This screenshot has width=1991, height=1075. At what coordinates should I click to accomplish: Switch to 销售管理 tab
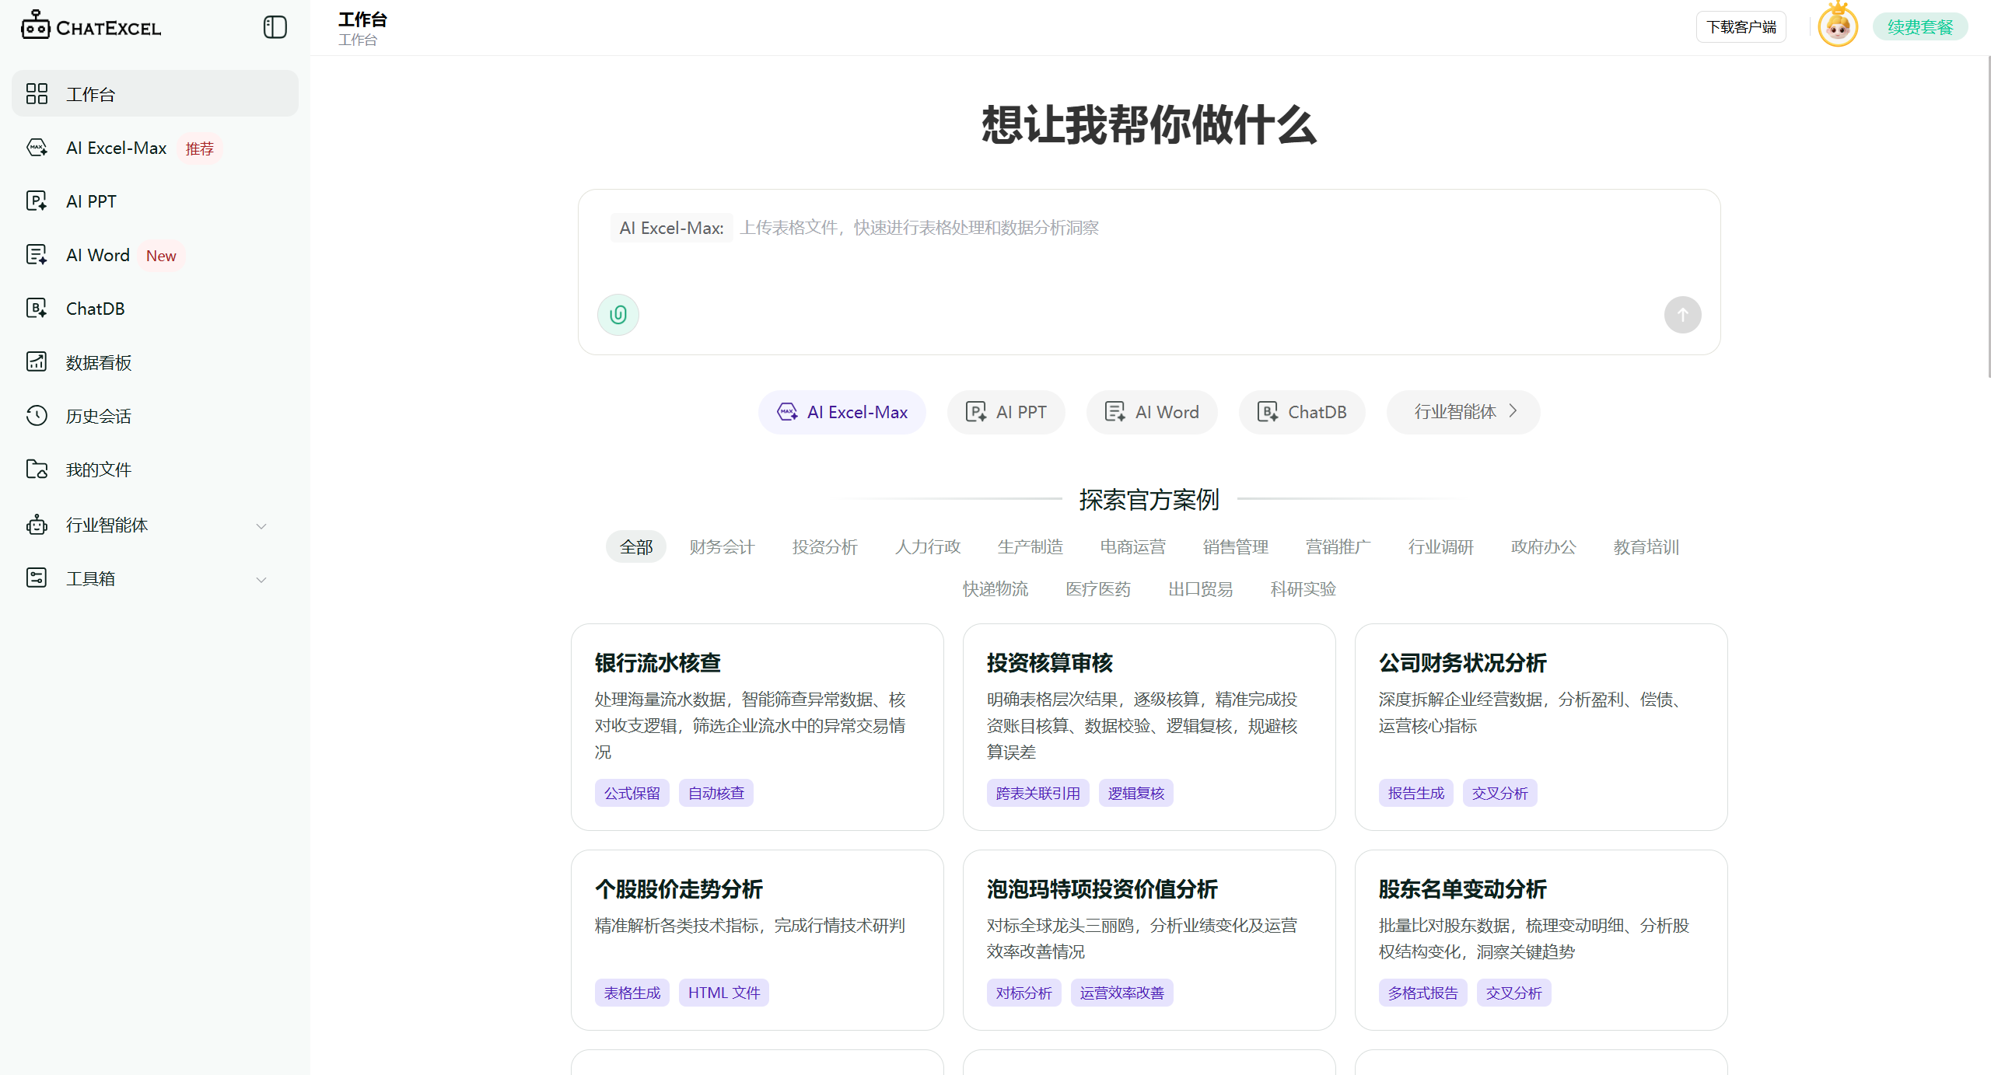click(1235, 547)
